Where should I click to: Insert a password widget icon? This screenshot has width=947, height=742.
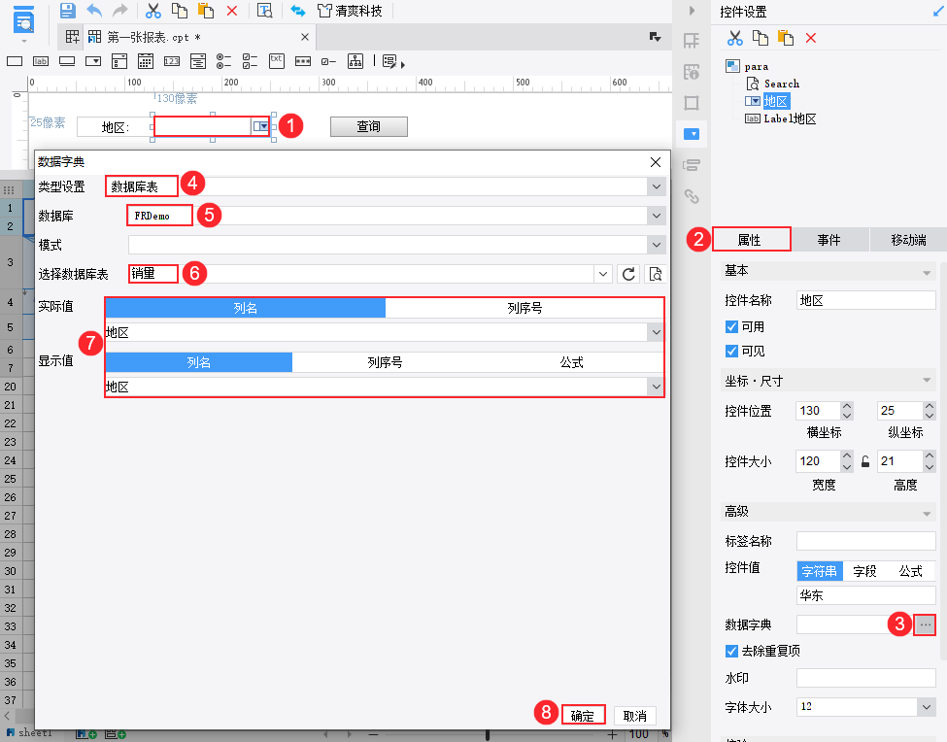(x=303, y=61)
